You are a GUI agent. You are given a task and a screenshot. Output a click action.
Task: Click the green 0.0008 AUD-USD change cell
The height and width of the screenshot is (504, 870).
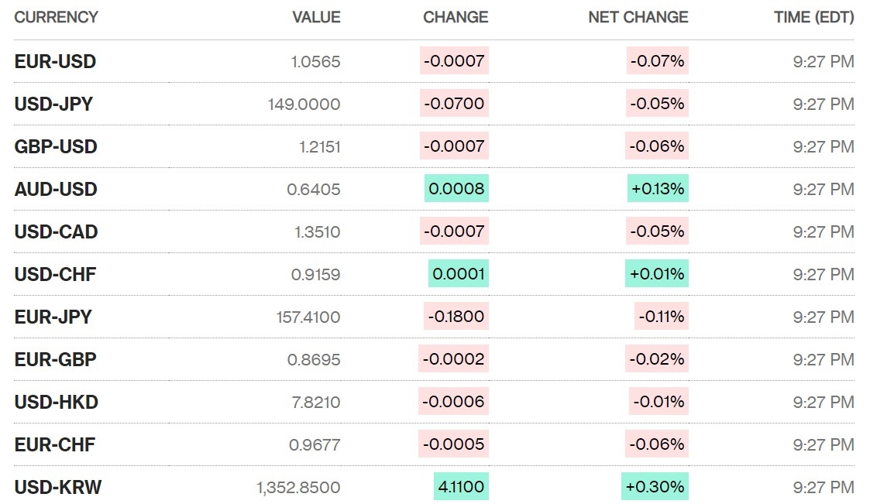pyautogui.click(x=457, y=189)
